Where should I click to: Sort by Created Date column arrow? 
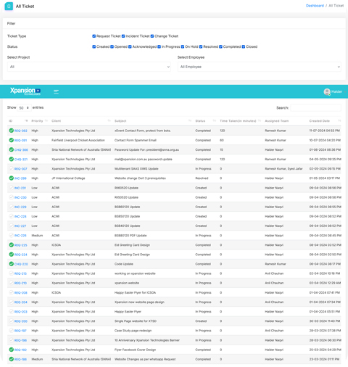[339, 121]
